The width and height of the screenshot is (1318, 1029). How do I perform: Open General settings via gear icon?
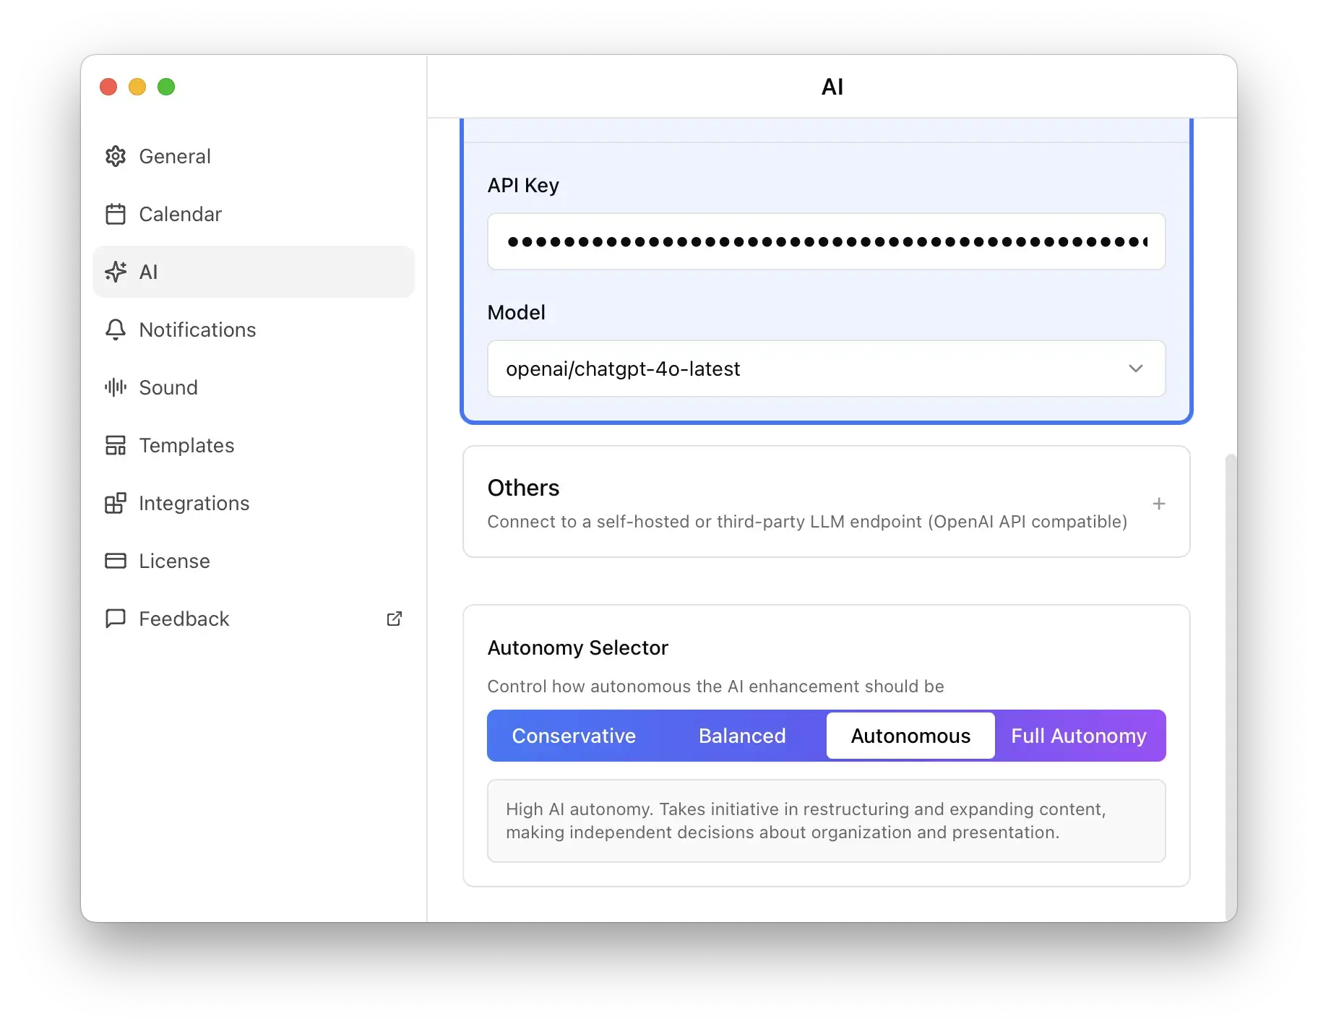(116, 156)
